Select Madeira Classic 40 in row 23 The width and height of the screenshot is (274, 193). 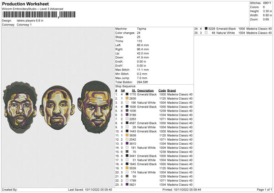pyautogui.click(x=180, y=185)
